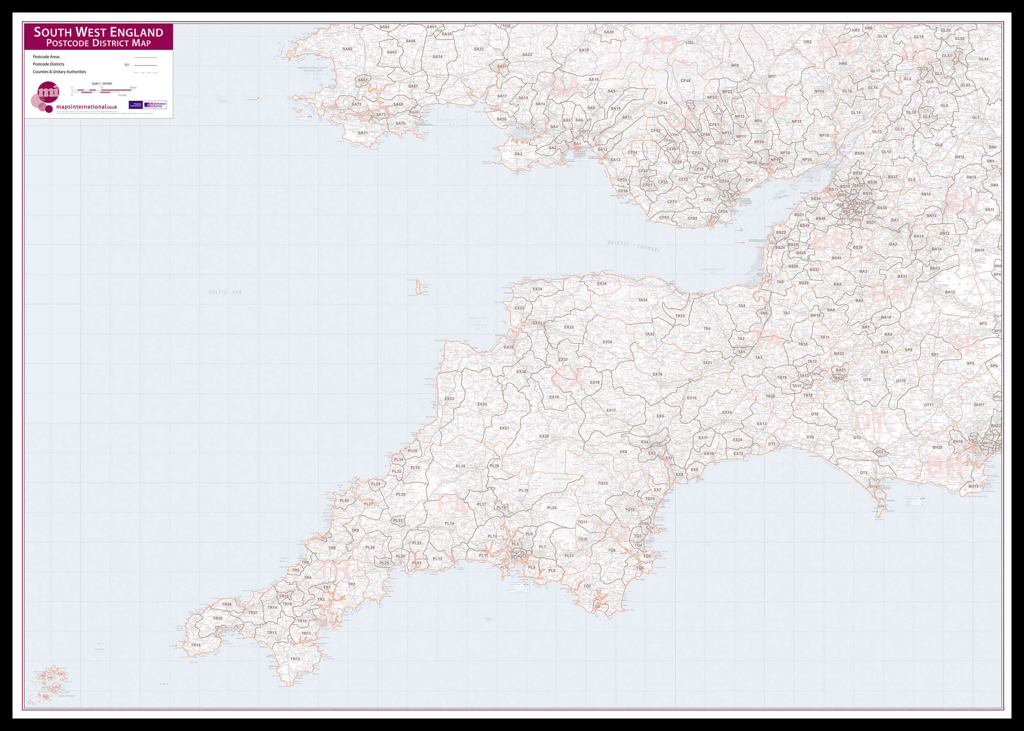Click the BA22 district label
The height and width of the screenshot is (731, 1024).
pyautogui.click(x=839, y=353)
